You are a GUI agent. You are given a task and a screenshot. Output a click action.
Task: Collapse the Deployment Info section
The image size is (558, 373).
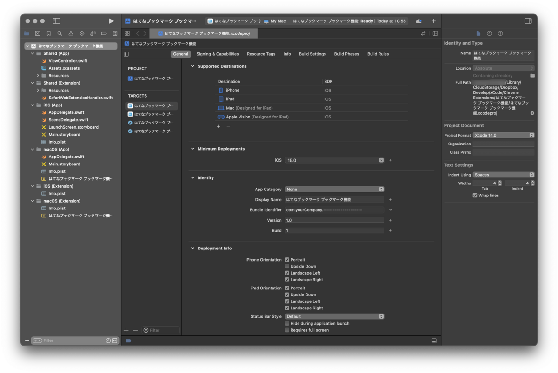tap(193, 248)
